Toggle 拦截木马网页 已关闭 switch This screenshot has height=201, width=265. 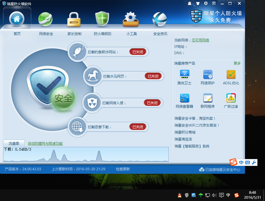153,76
